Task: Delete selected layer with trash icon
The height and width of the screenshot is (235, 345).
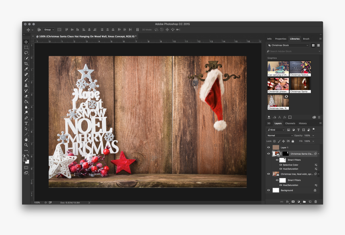Action: [x=315, y=202]
